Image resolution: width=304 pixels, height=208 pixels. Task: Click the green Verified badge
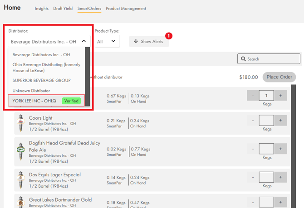coord(71,101)
